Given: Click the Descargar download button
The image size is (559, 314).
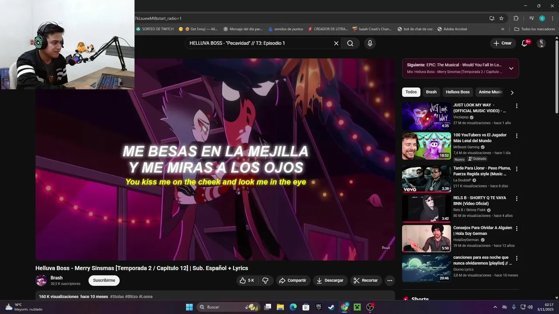Looking at the screenshot, I should tap(330, 280).
